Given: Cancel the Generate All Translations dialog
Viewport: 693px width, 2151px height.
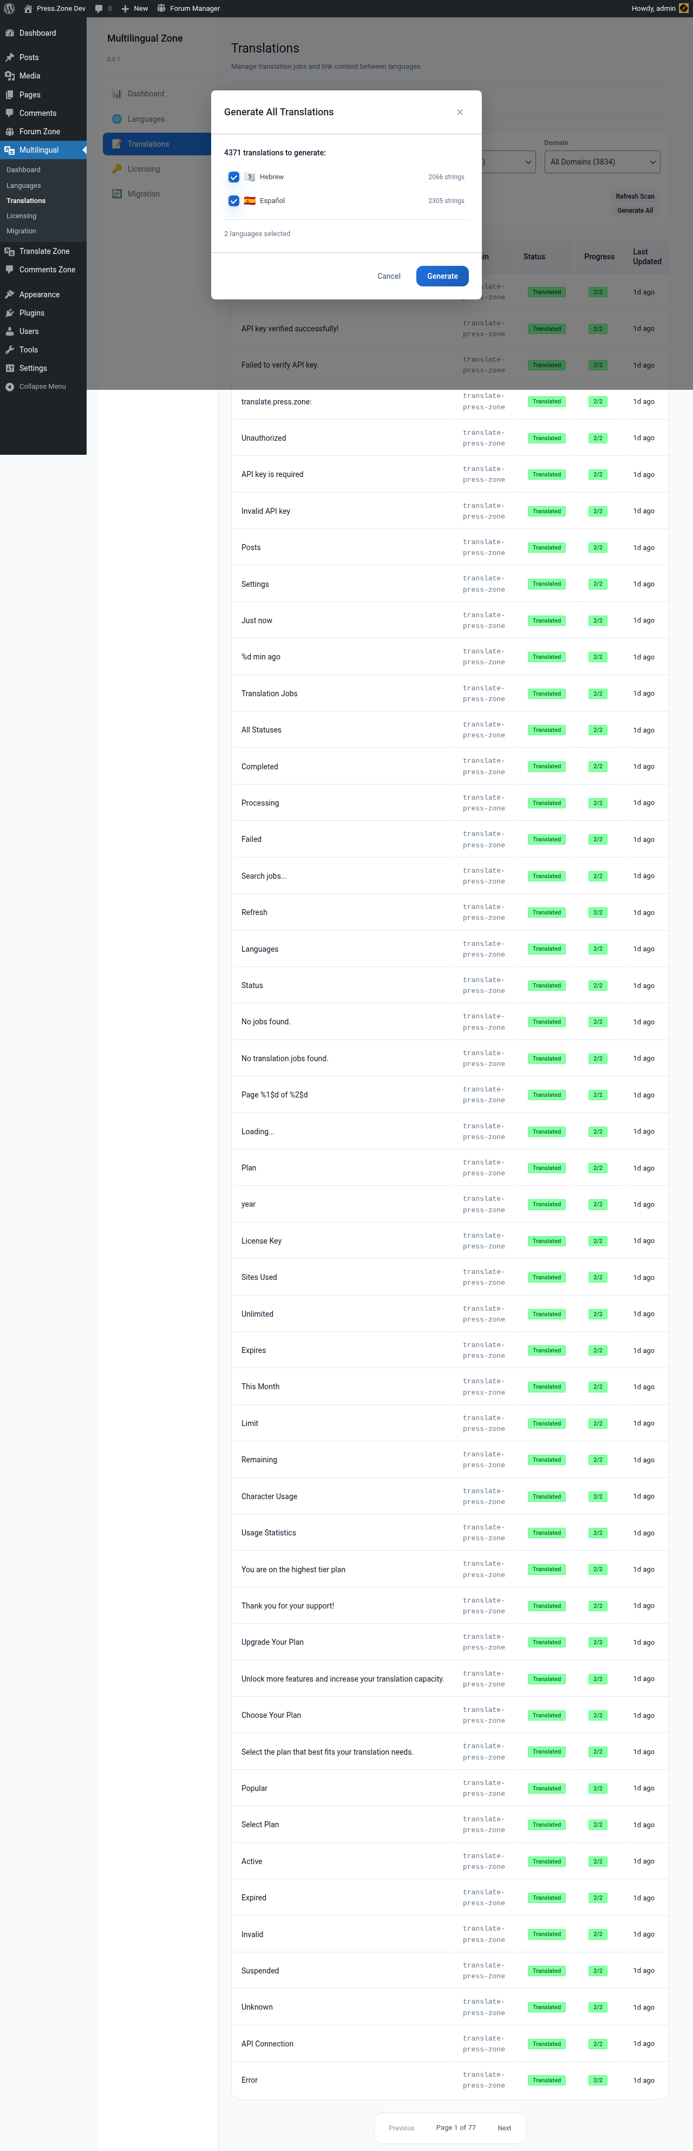Looking at the screenshot, I should coord(389,277).
